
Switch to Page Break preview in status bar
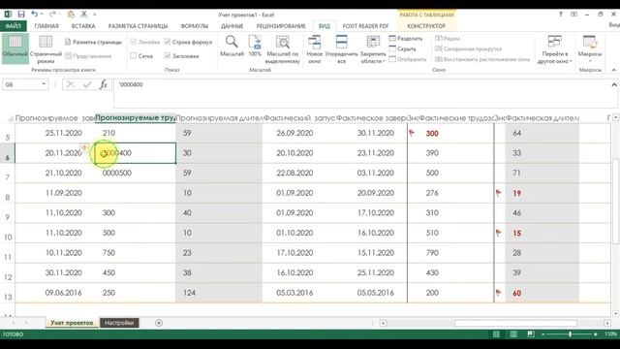[531, 334]
